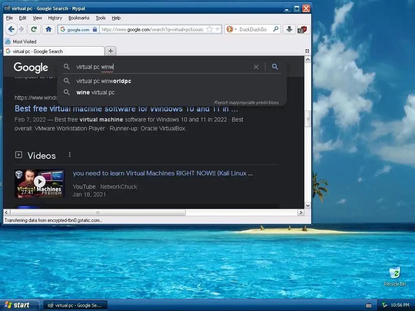Go back with the back arrow button

click(x=11, y=29)
